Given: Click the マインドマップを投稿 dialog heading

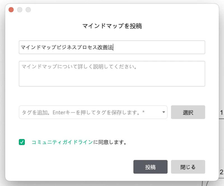Looking at the screenshot, I should tap(112, 26).
